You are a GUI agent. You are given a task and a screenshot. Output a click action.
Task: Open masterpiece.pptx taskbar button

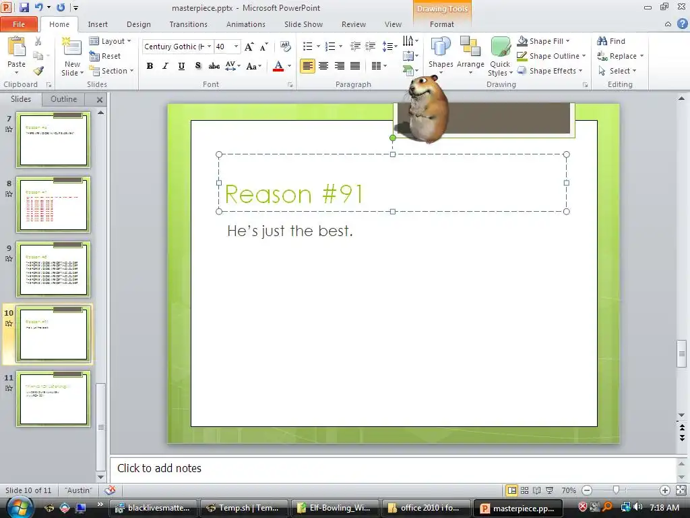pos(518,509)
